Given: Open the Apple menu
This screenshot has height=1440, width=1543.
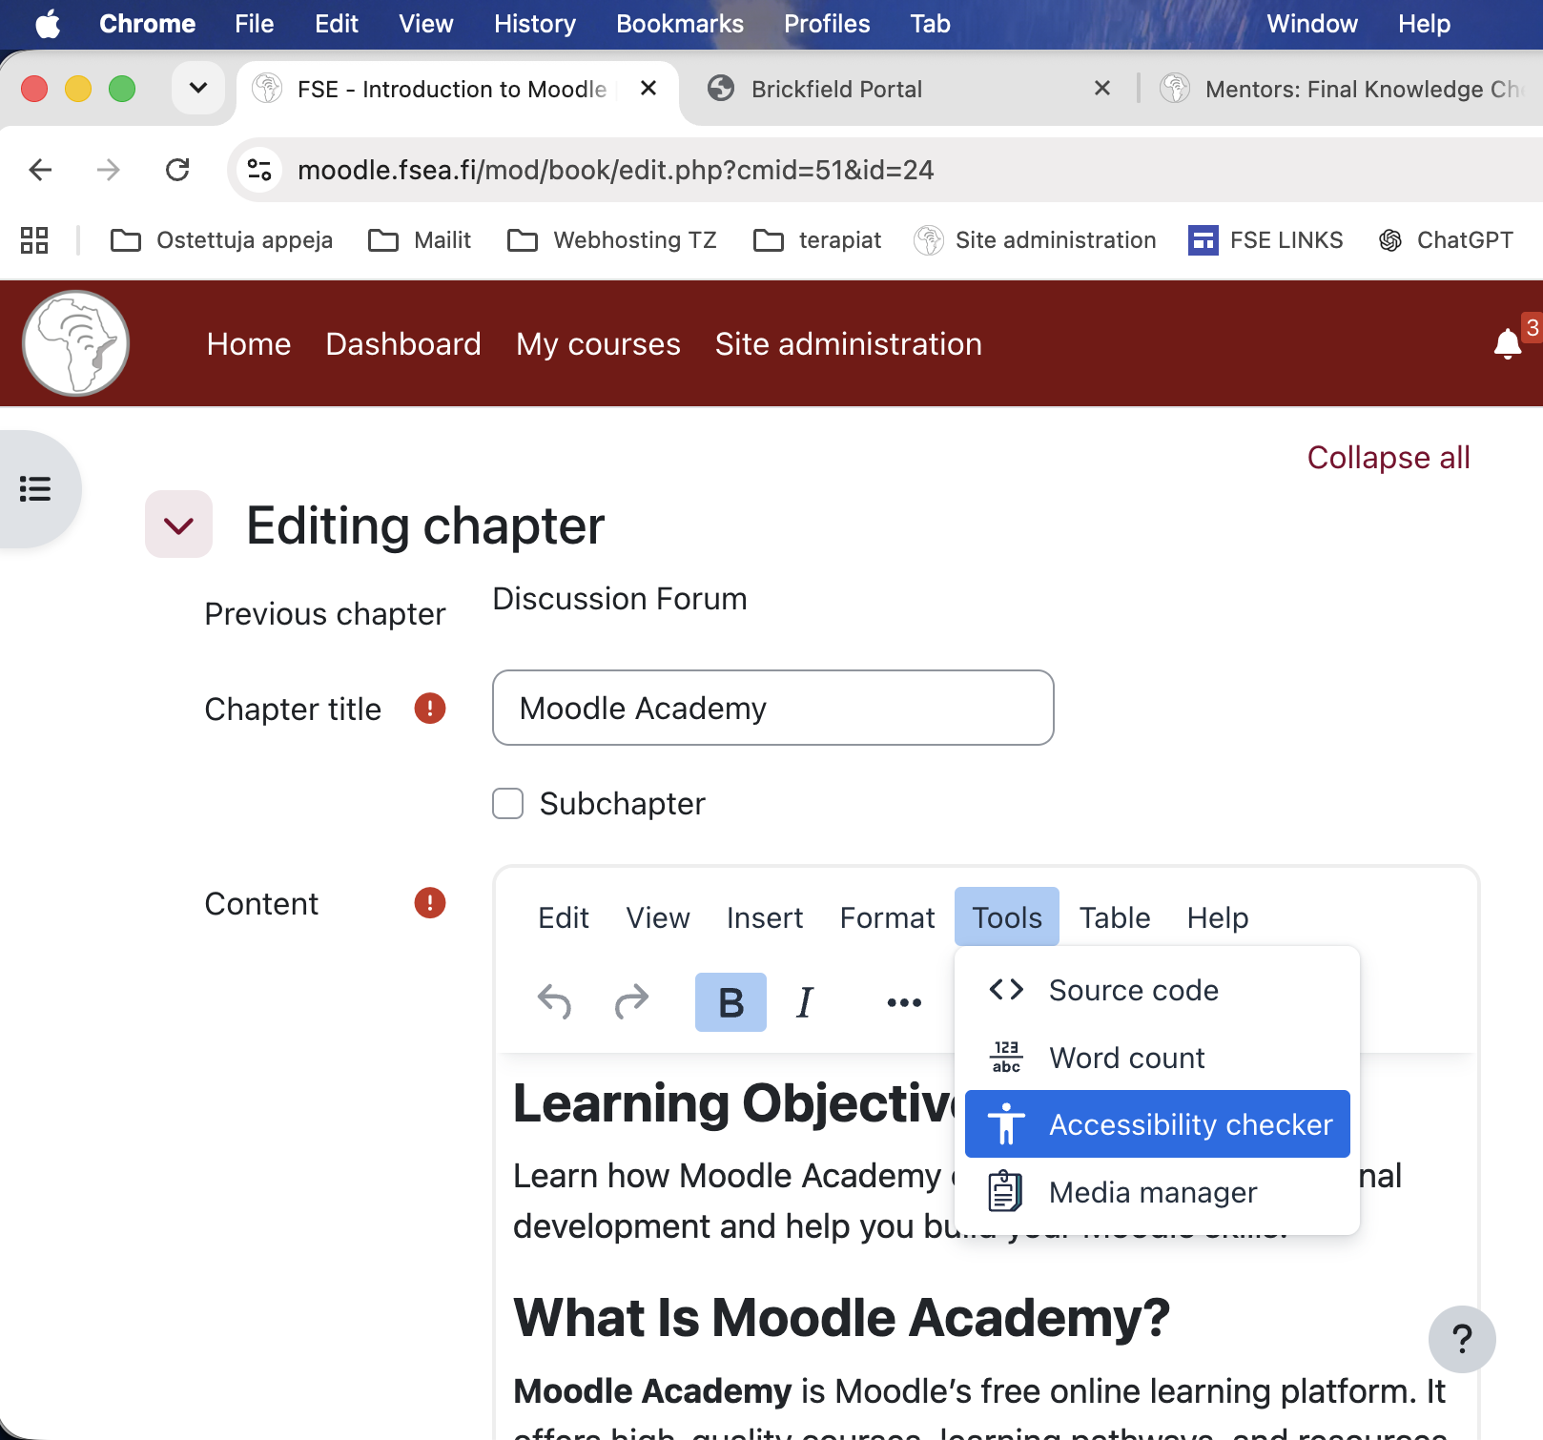Looking at the screenshot, I should tap(48, 24).
